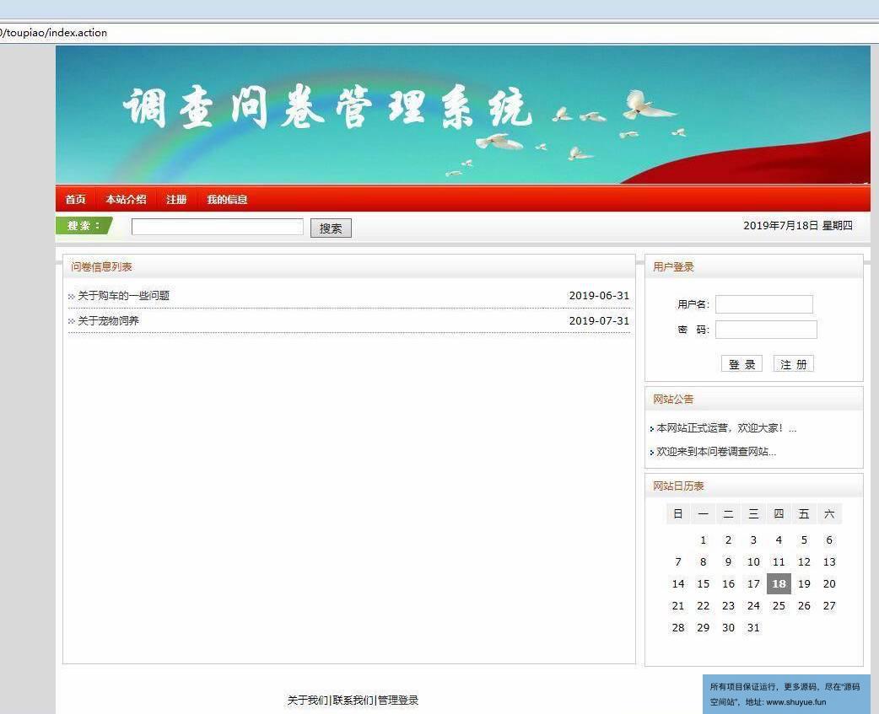Open the announcement 本网站正式运营，欢迎大家
This screenshot has width=879, height=714.
(x=725, y=428)
